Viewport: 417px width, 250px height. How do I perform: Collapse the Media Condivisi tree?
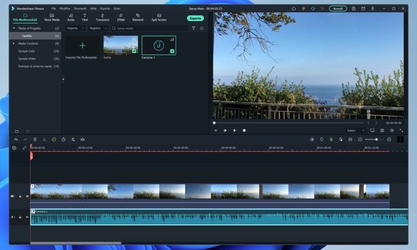click(x=14, y=43)
